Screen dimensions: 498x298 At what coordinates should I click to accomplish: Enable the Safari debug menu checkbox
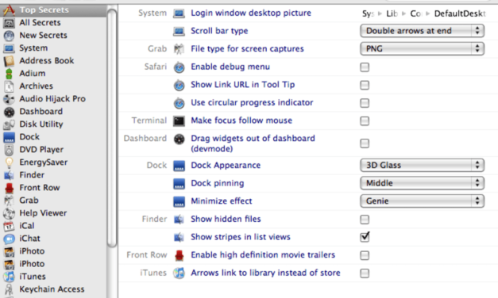365,67
